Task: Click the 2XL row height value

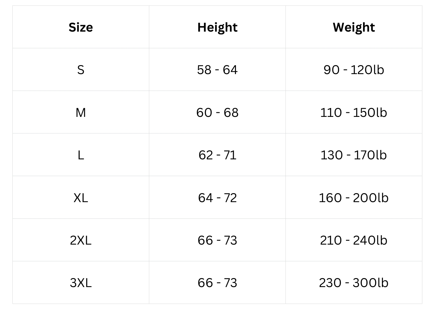Action: (x=217, y=240)
